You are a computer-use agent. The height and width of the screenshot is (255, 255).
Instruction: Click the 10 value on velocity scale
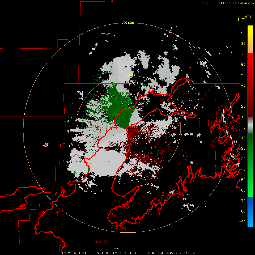(x=243, y=117)
